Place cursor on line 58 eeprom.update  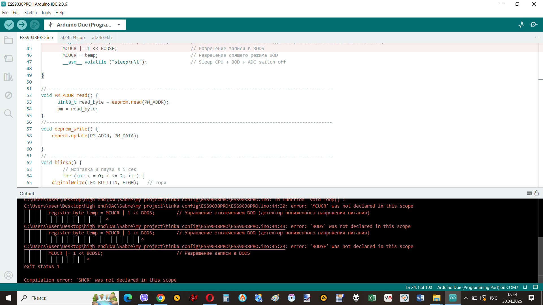pyautogui.click(x=95, y=136)
